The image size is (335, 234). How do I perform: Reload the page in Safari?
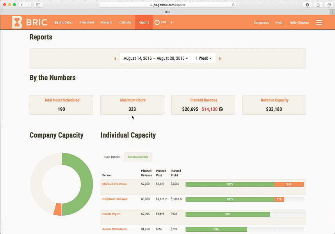tap(233, 5)
